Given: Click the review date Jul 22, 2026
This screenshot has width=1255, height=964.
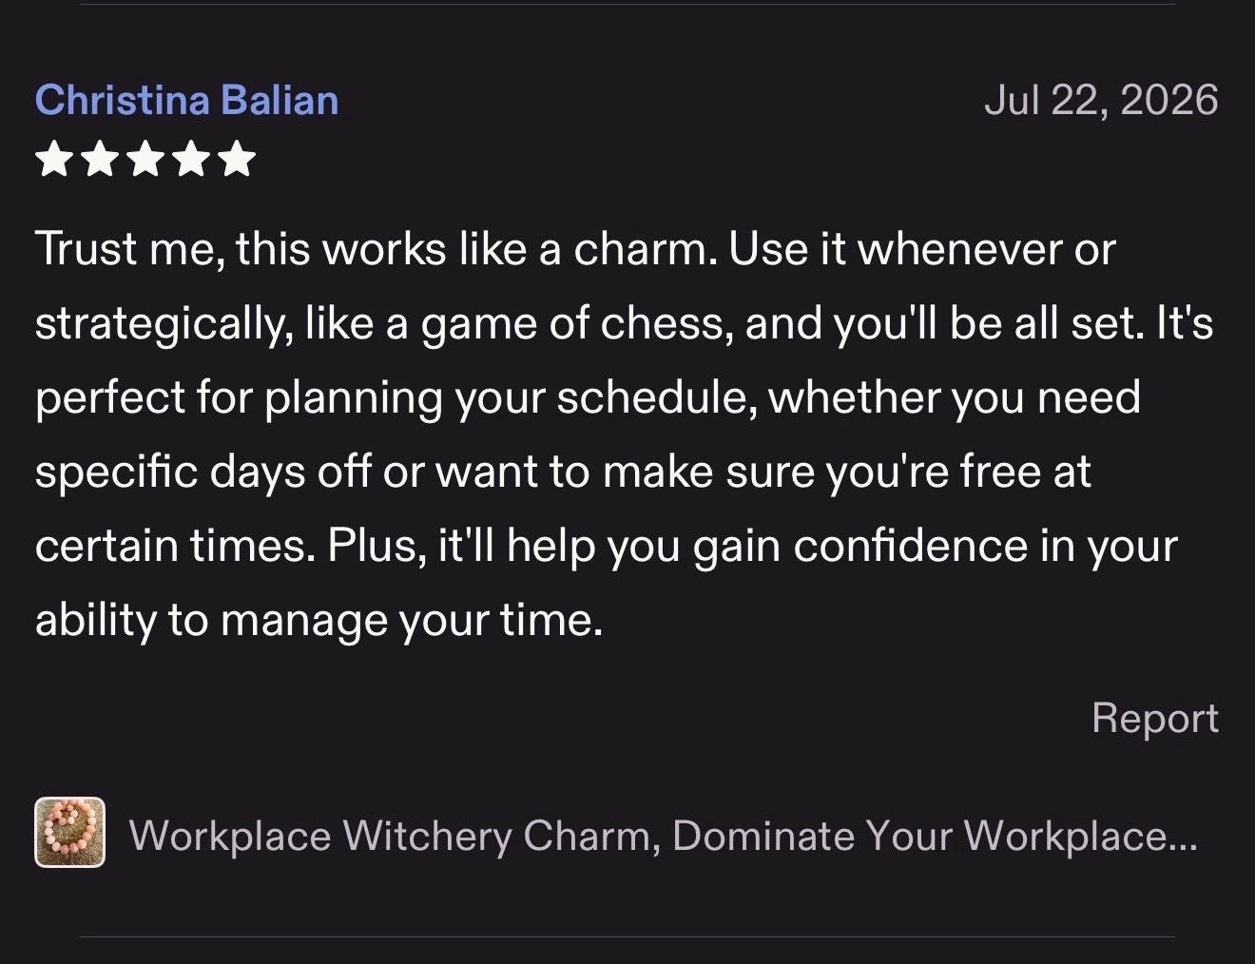Looking at the screenshot, I should coord(1101,100).
